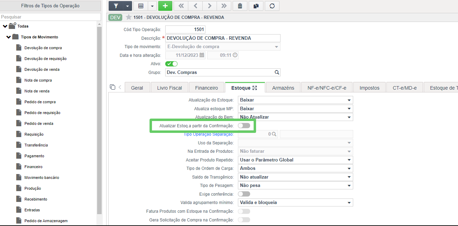The image size is (458, 226).
Task: Open Atualização do Bem dropdown
Action: click(x=295, y=117)
